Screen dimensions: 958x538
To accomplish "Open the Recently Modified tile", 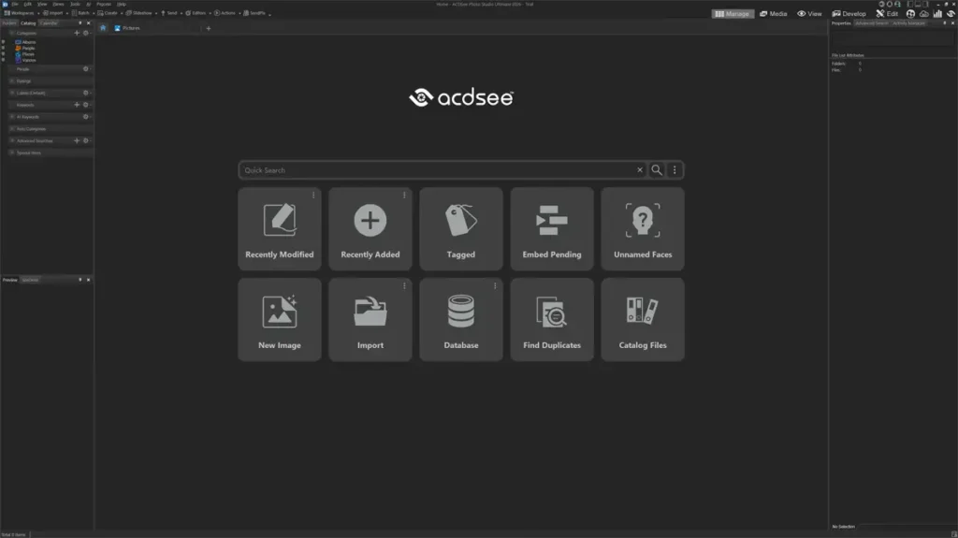I will click(279, 228).
